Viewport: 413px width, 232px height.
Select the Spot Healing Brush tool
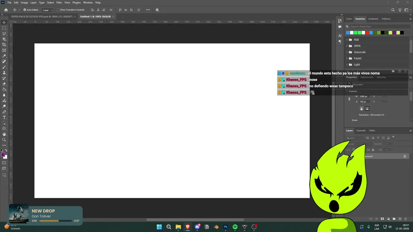tap(4, 62)
